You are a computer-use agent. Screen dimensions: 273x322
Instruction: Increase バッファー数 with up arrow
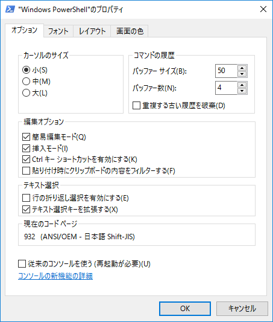click(x=242, y=85)
